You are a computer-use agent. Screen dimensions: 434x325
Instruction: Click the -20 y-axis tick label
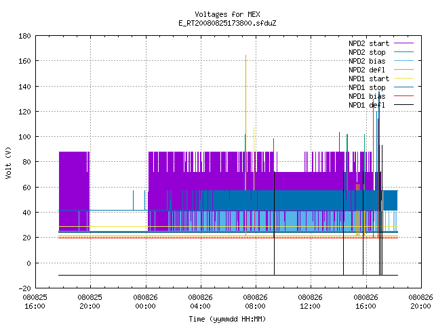click(24, 288)
